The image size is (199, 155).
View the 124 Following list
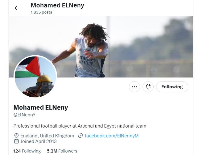pos(27,151)
